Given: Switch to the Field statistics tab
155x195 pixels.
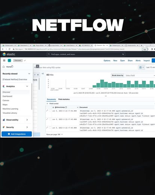Looking at the screenshot, I should (64, 99).
